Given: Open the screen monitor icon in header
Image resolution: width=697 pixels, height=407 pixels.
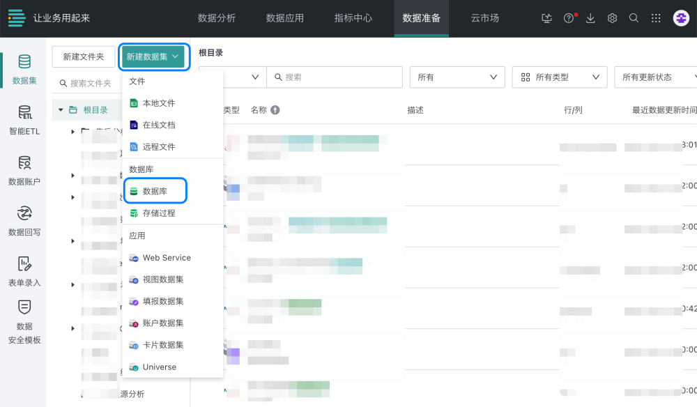Looking at the screenshot, I should coord(546,18).
